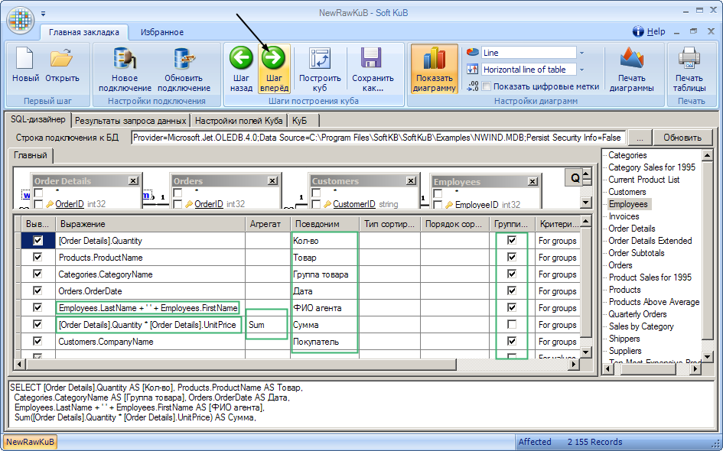The width and height of the screenshot is (723, 451).
Task: Click the NewRawKuB document tab at bottom
Action: (30, 442)
